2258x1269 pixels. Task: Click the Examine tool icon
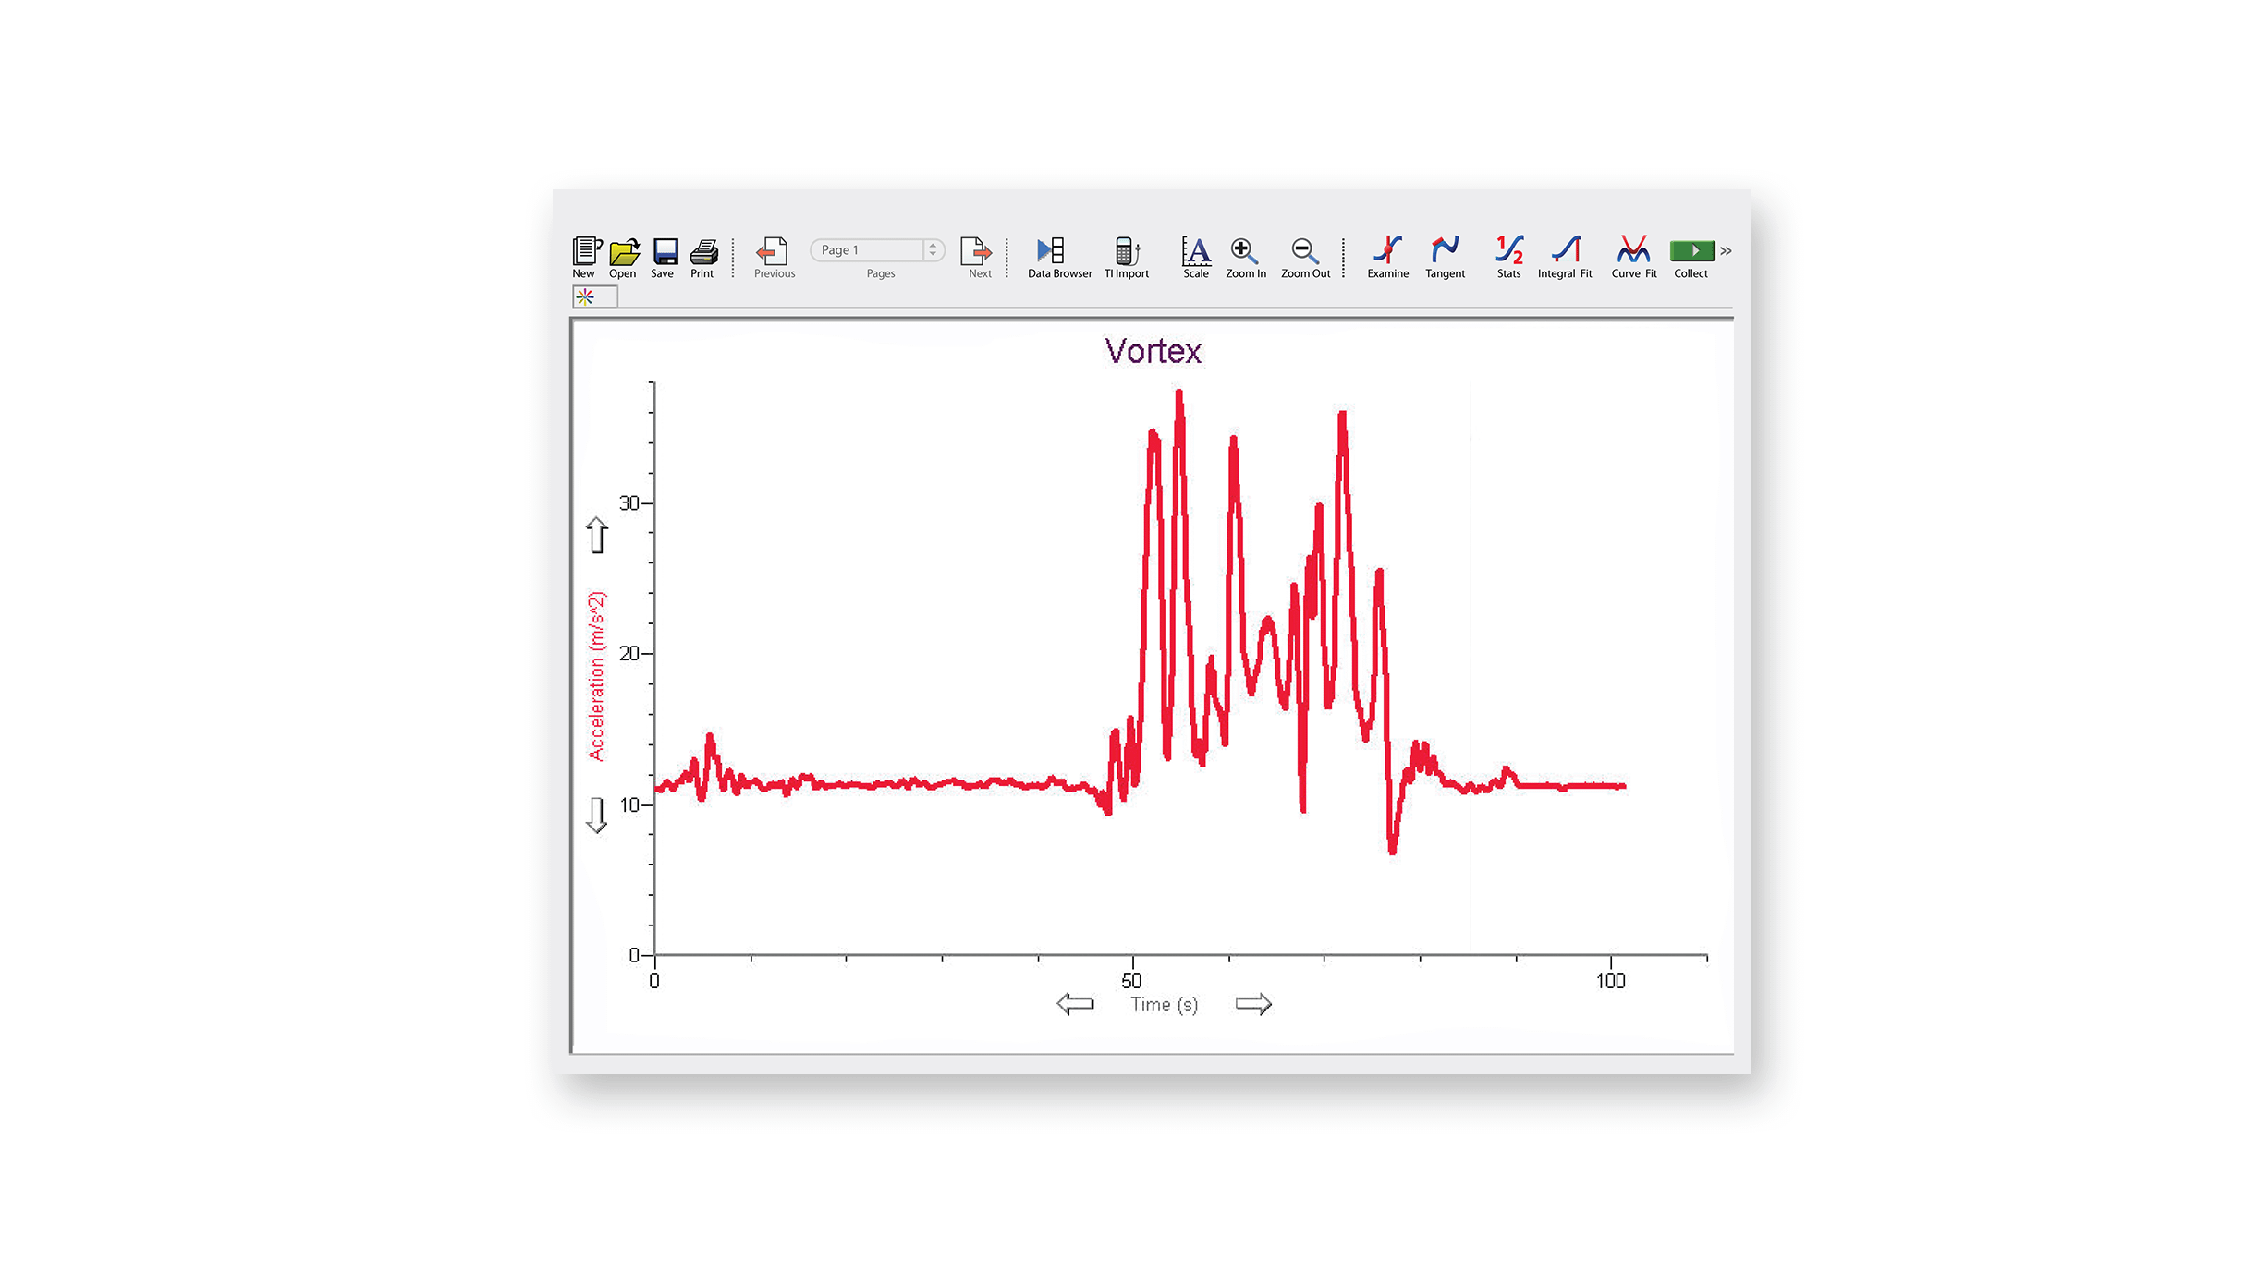click(x=1387, y=251)
